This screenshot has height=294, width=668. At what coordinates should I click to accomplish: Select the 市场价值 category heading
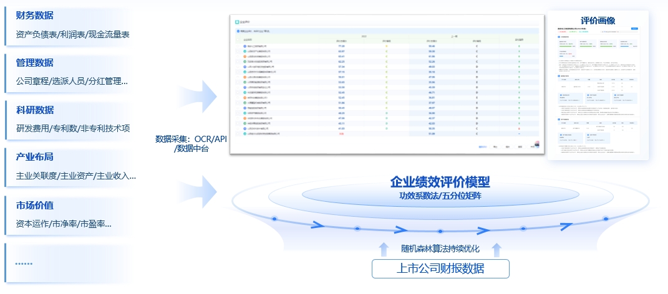click(35, 205)
